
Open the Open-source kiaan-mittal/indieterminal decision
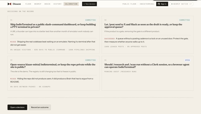[x=53, y=66]
